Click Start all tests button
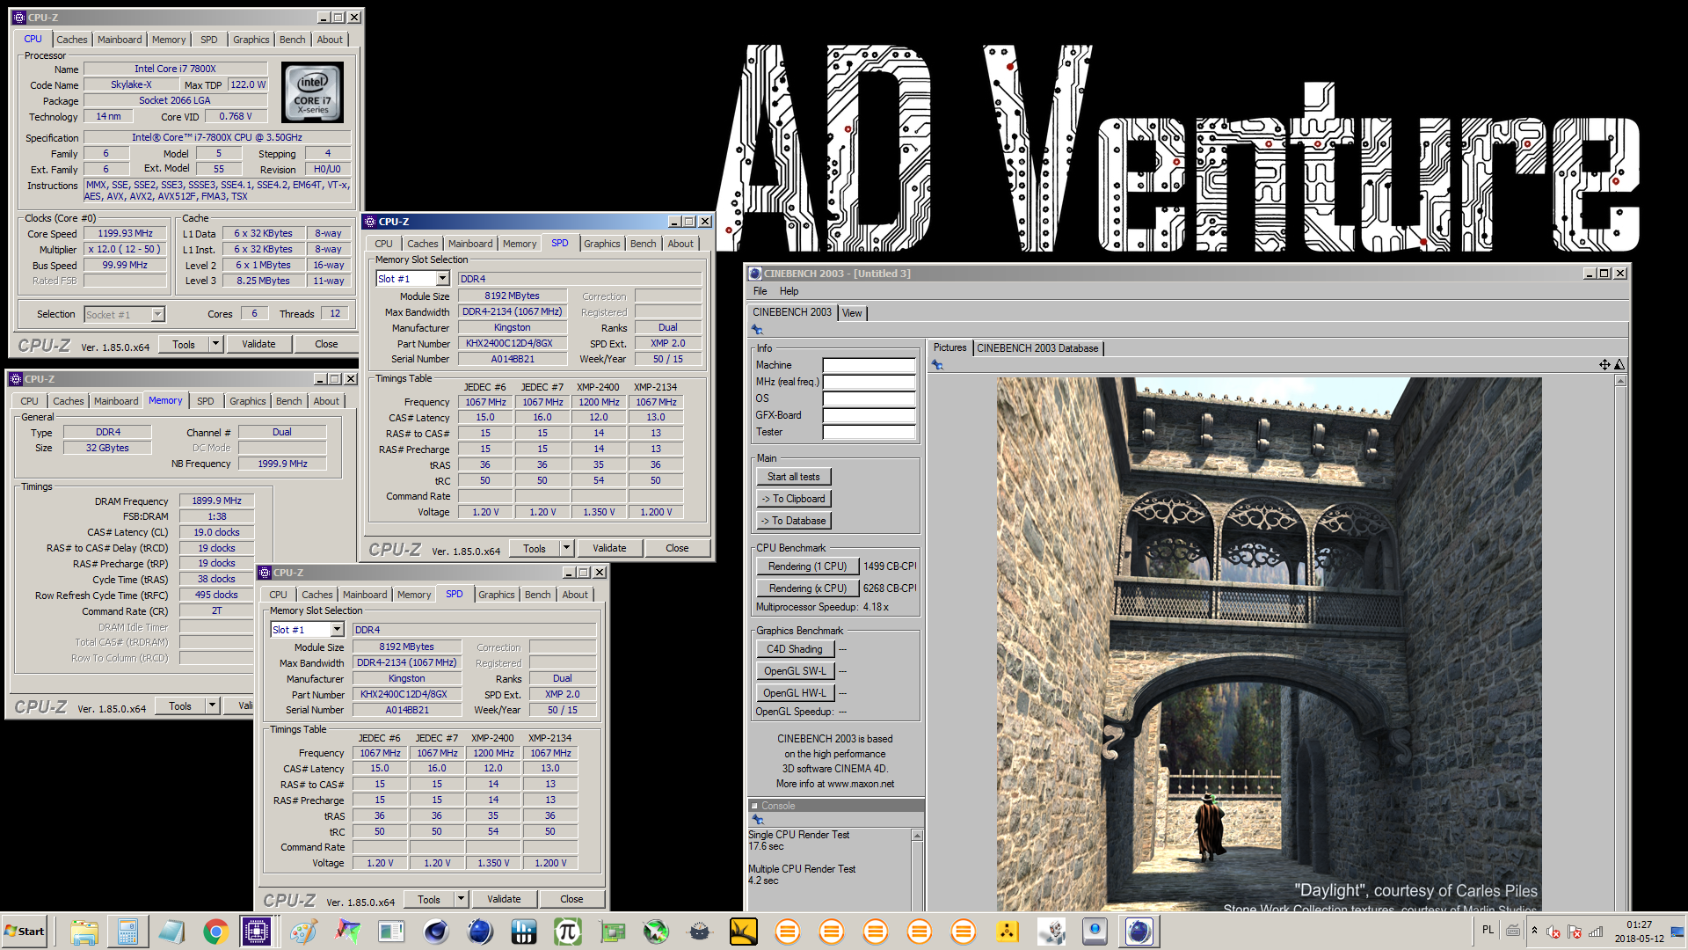This screenshot has height=950, width=1688. click(793, 477)
